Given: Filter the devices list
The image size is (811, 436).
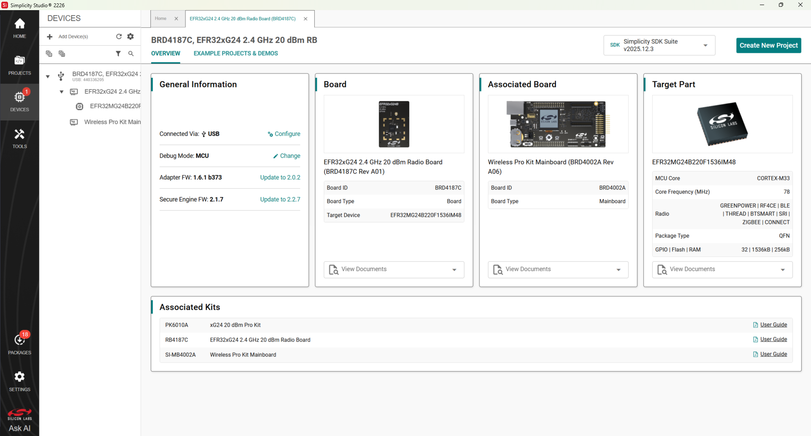Looking at the screenshot, I should point(118,54).
